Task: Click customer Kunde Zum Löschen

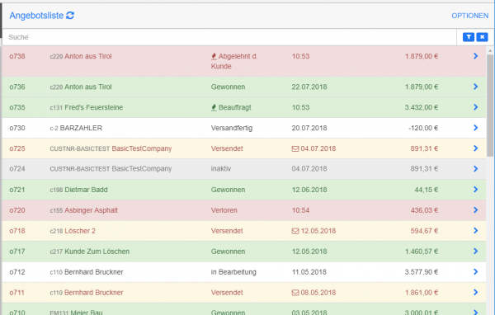Action: [97, 252]
